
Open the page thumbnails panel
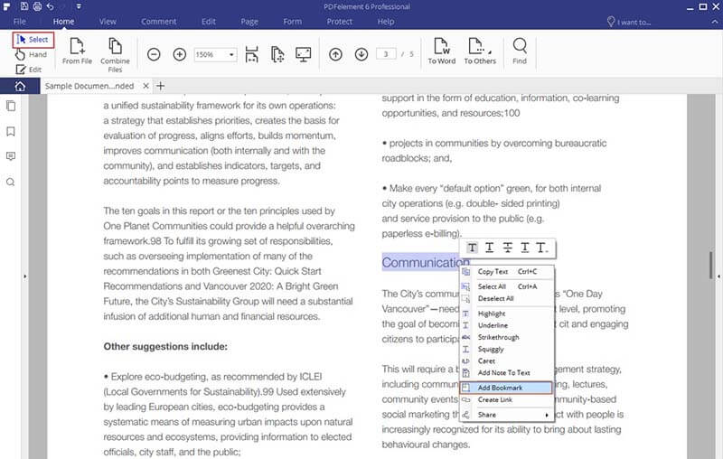point(11,106)
